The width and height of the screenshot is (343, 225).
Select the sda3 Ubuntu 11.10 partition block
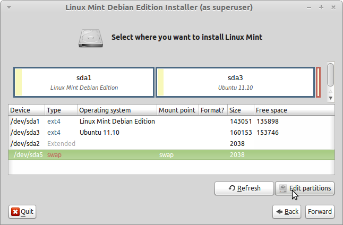[x=234, y=82]
